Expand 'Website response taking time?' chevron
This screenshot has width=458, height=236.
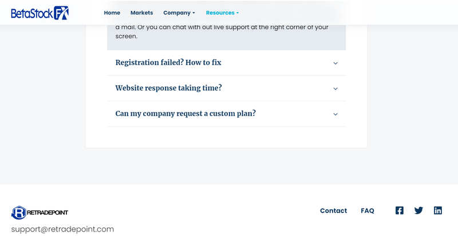coord(335,89)
